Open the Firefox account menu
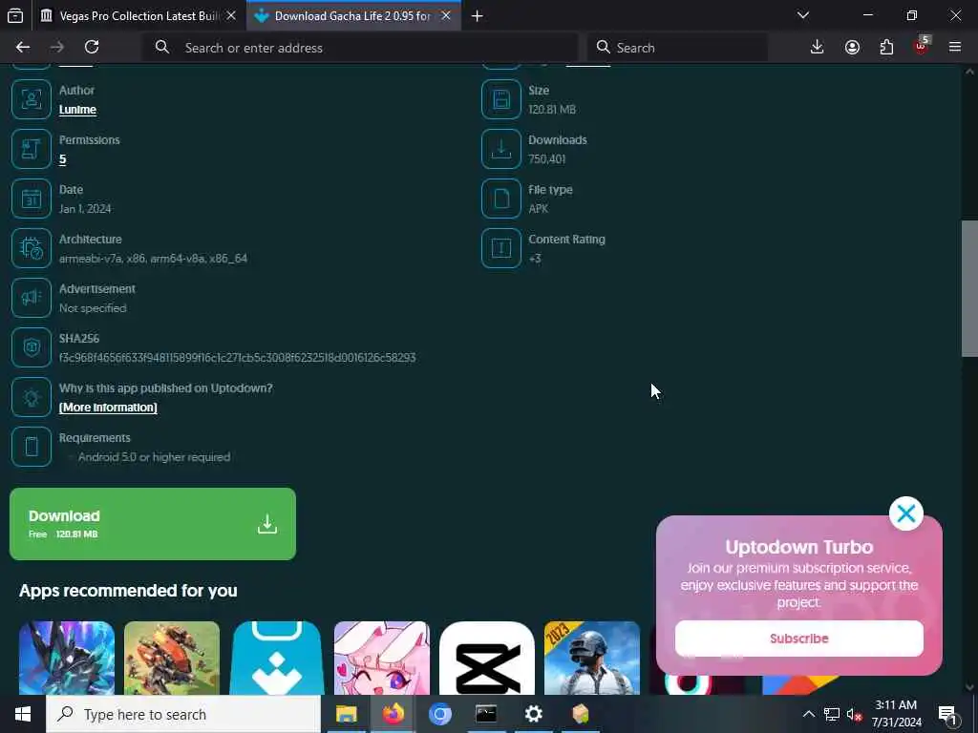The image size is (978, 733). [x=852, y=48]
